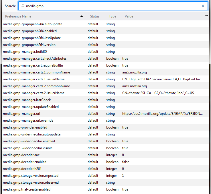Select media.gmp.decoder.enabled preference

25,162
